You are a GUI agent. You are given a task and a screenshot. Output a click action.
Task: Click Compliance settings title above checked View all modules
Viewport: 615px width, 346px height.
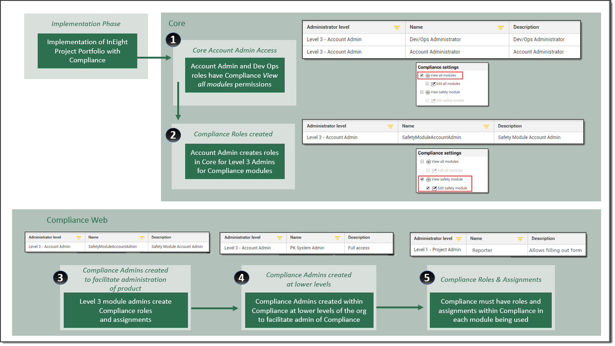[438, 67]
